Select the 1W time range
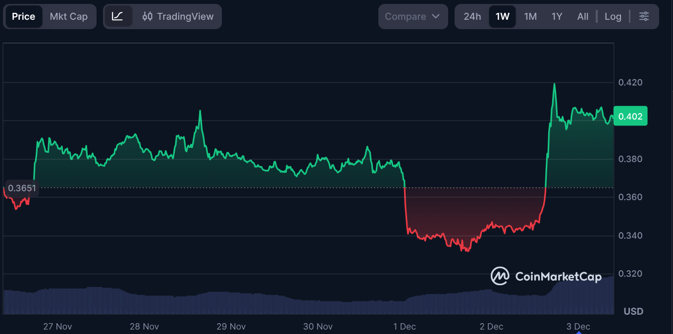Image resolution: width=673 pixels, height=334 pixels. 502,16
